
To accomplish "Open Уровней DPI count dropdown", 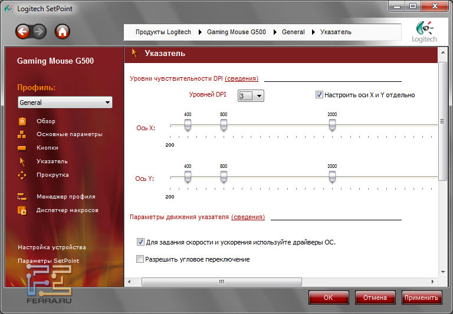I will pyautogui.click(x=251, y=95).
